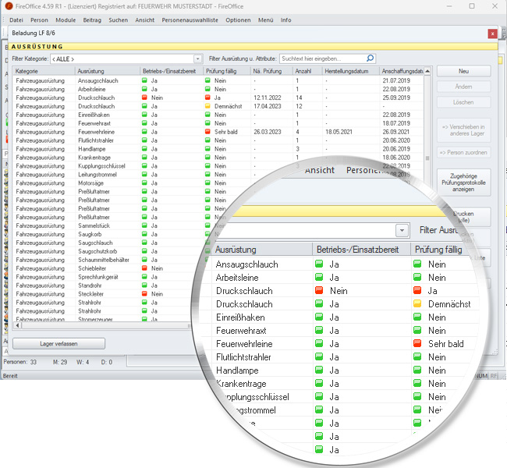Image resolution: width=507 pixels, height=468 pixels.
Task: Click the green readiness icon for Sprechfunkgerät
Action: click(144, 276)
